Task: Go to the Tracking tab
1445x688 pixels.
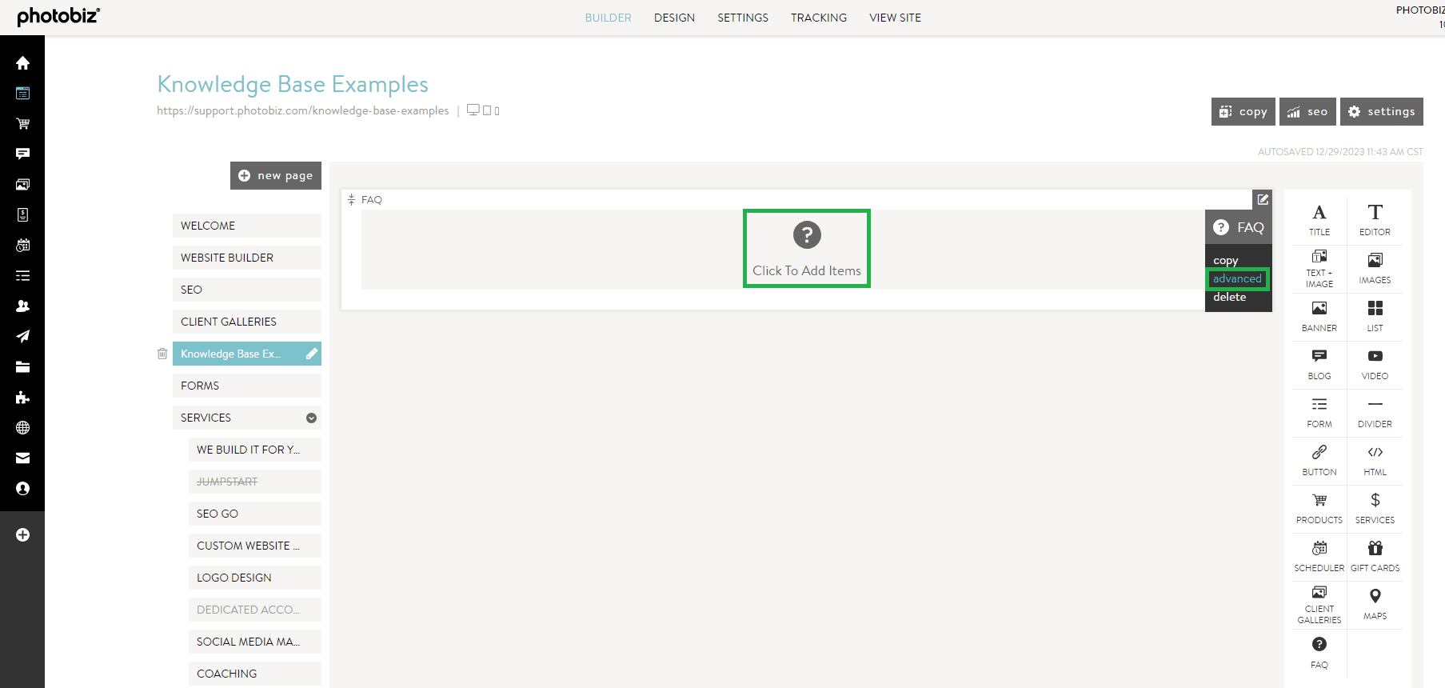Action: click(x=818, y=18)
